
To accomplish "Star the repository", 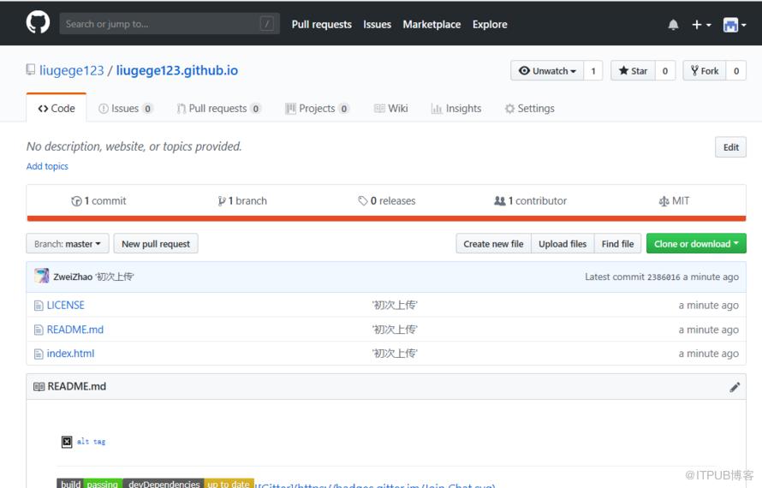I will [x=634, y=71].
